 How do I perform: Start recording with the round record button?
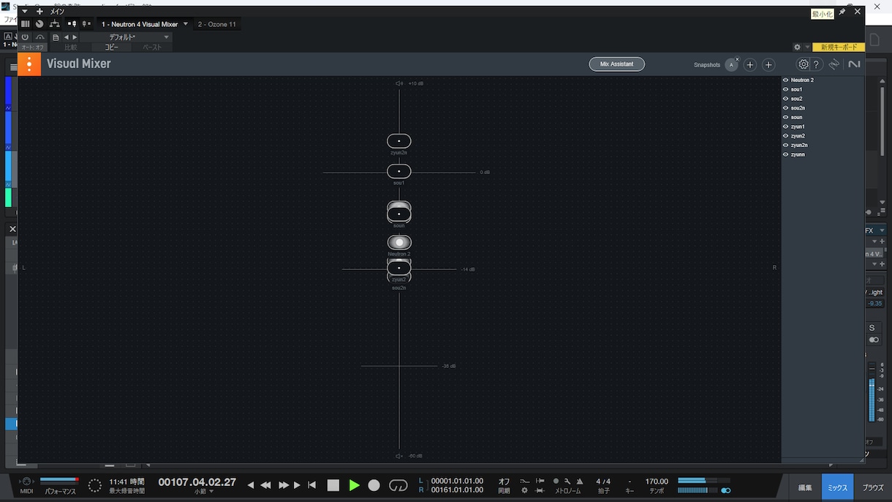(x=374, y=485)
